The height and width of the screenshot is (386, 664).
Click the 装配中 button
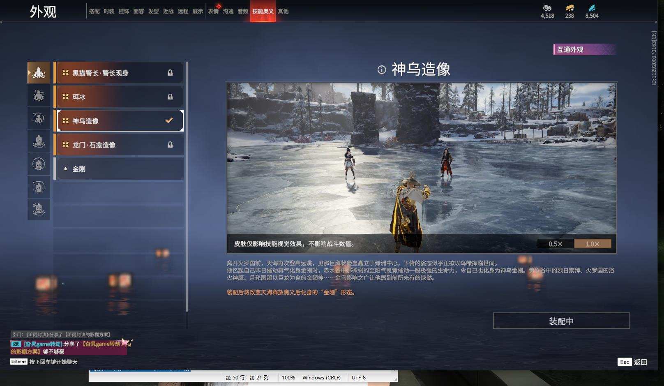coord(561,321)
